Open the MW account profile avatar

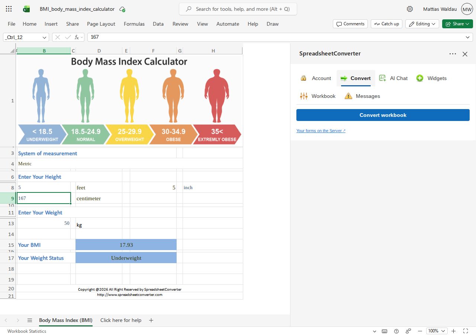[467, 9]
